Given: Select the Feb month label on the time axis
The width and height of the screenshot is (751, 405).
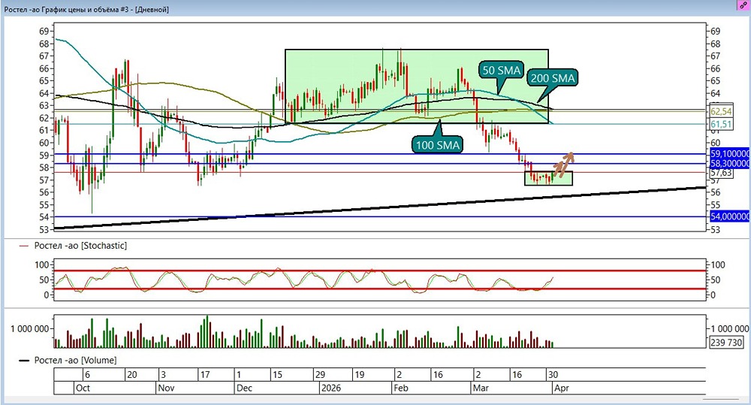Looking at the screenshot, I should tap(401, 388).
